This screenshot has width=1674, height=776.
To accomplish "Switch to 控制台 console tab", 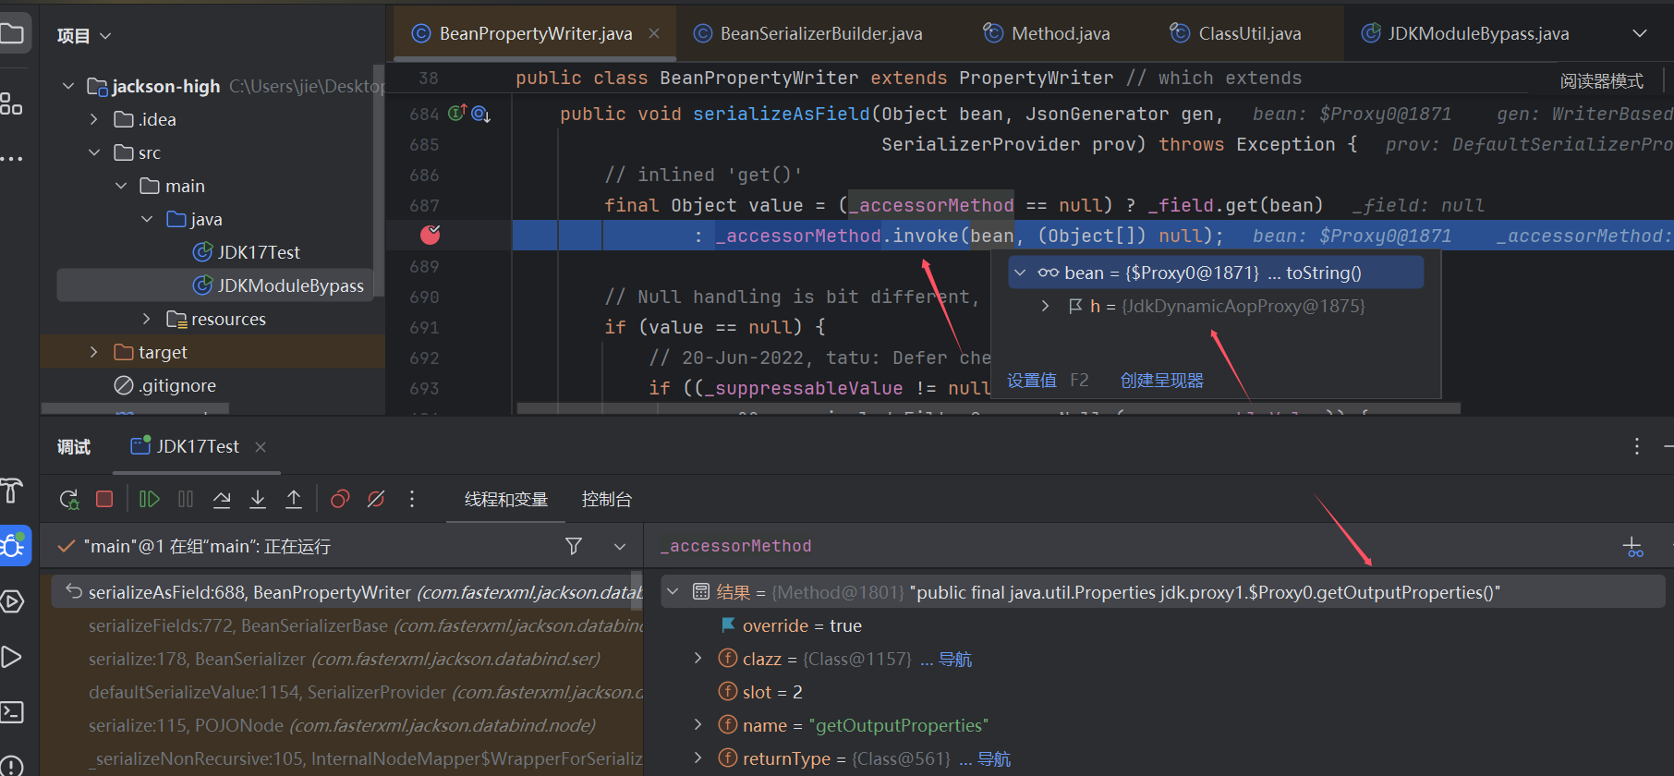I will 607,500.
